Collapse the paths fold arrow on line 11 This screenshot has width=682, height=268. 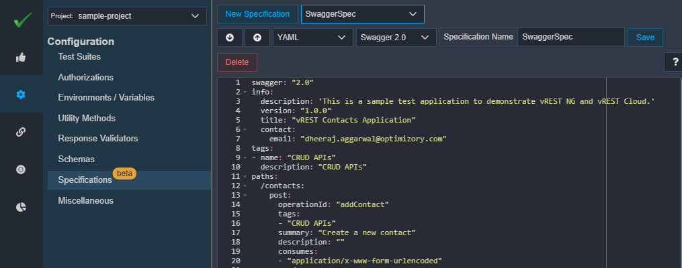245,176
